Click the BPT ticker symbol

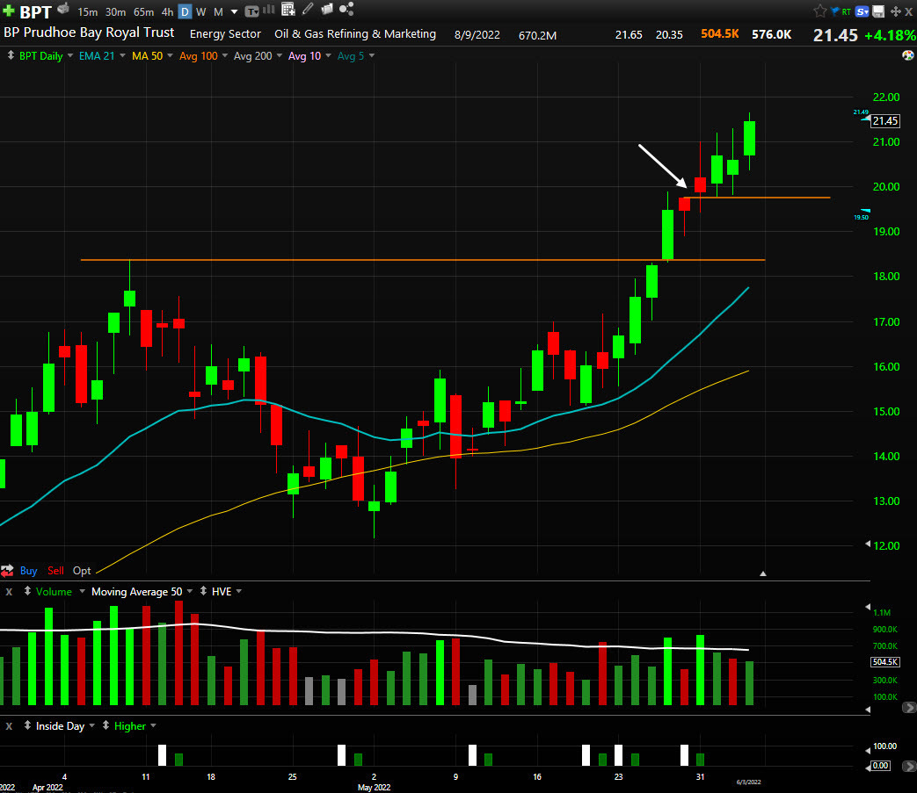pos(36,11)
